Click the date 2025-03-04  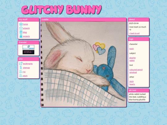[134, 23]
